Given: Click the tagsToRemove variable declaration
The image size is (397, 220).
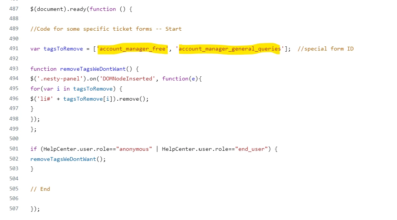Looking at the screenshot, I should [63, 49].
